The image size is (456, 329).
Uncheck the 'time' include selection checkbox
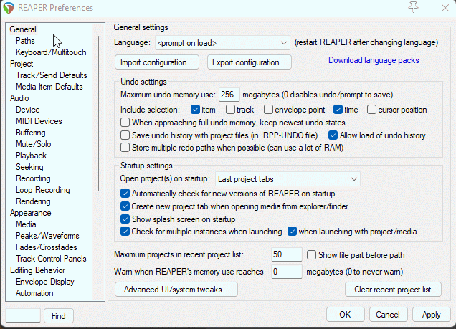pyautogui.click(x=338, y=110)
